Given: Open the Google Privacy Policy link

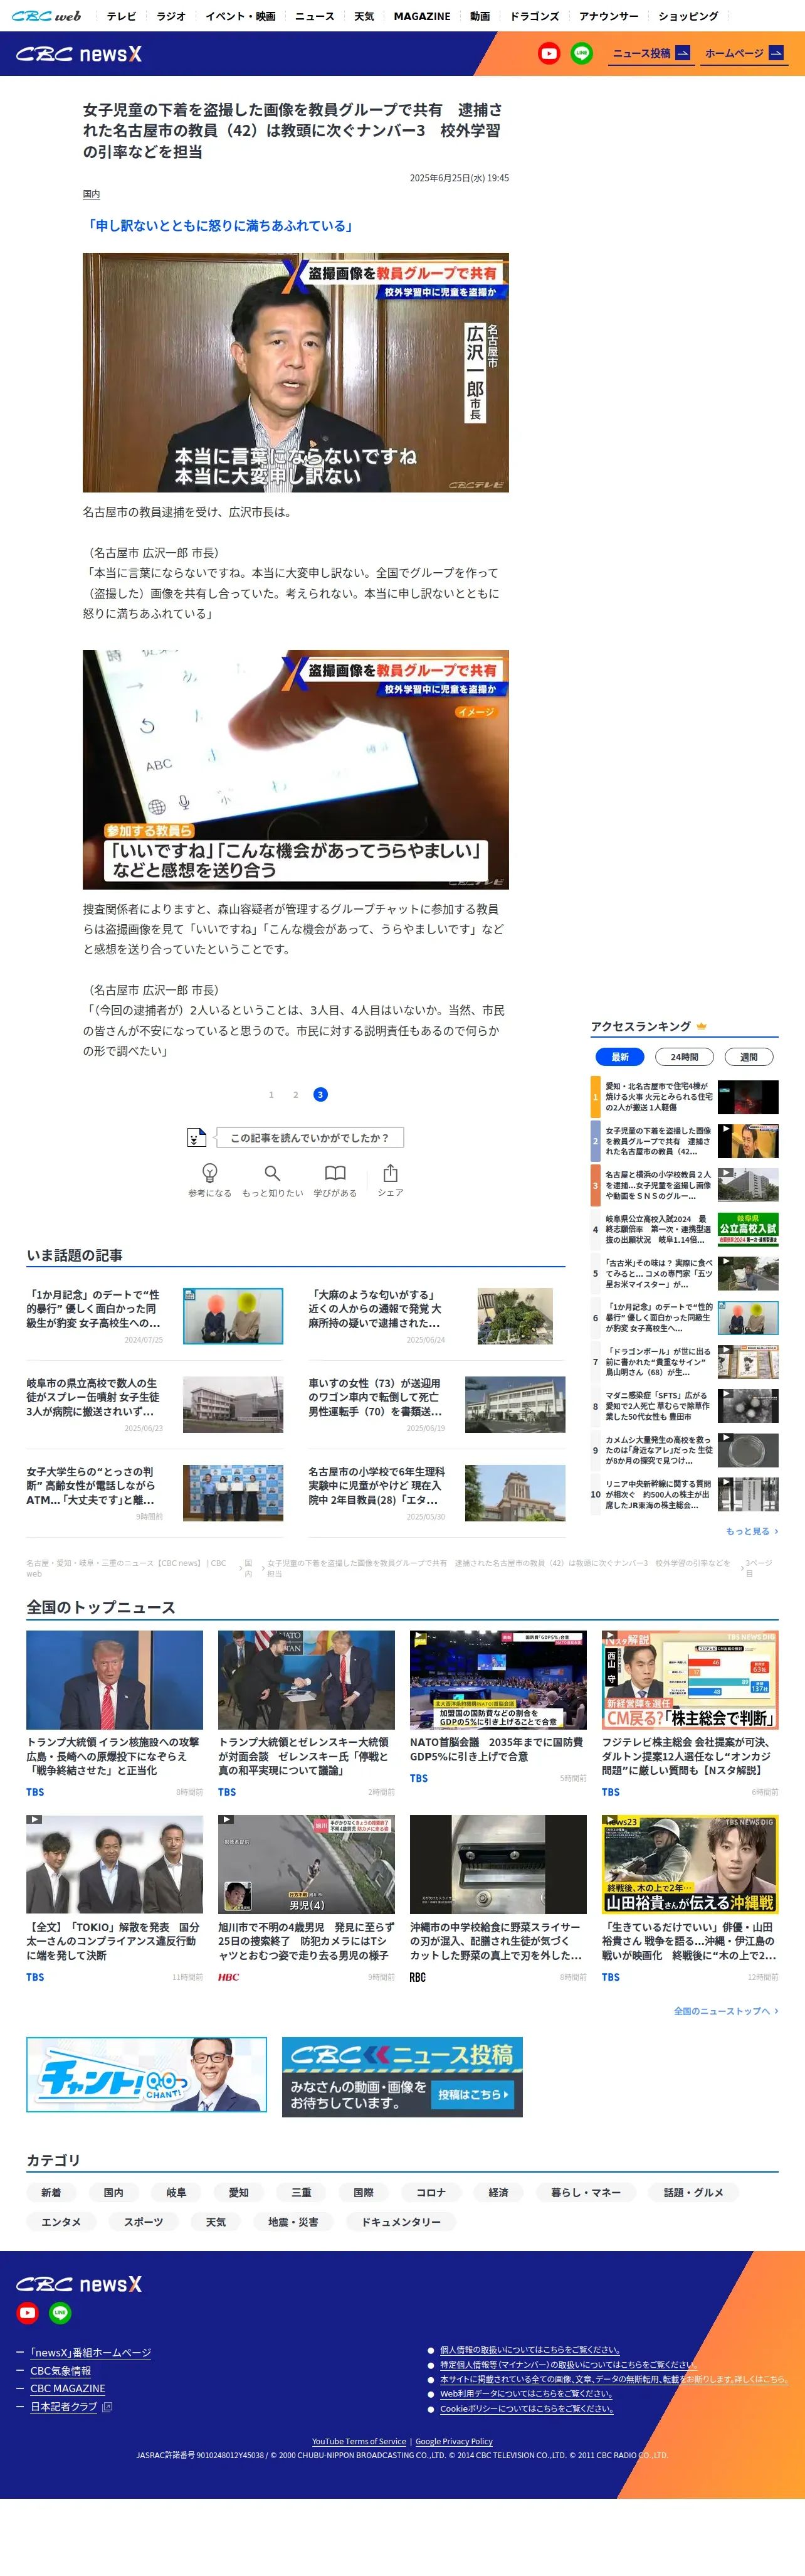Looking at the screenshot, I should pos(453,2441).
